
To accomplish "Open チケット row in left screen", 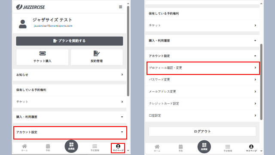I will click(x=70, y=102).
